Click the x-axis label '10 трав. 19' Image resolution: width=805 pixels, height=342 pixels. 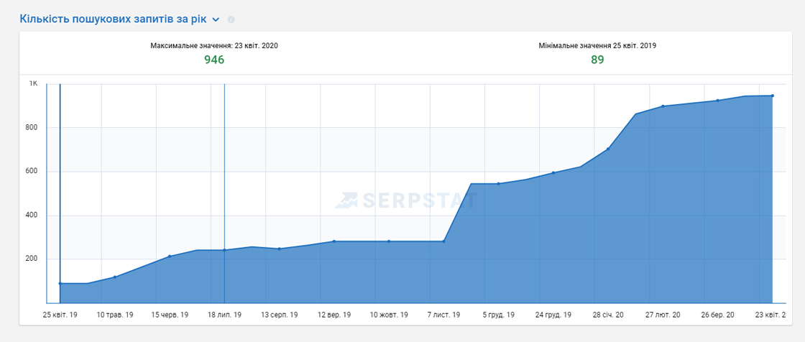(115, 315)
